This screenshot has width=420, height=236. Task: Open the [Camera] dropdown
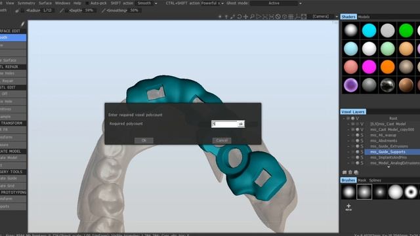pos(325,16)
